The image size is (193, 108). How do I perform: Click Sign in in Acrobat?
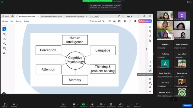(x=129, y=16)
